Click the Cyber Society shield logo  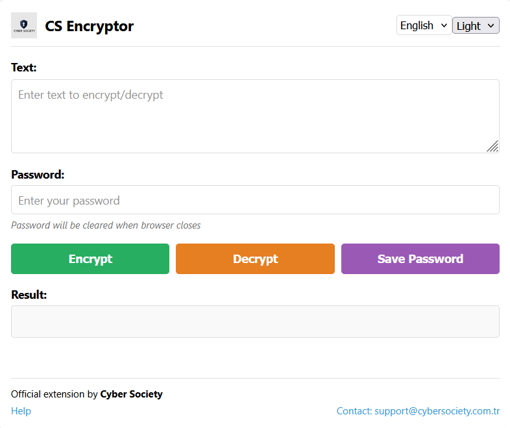24,25
